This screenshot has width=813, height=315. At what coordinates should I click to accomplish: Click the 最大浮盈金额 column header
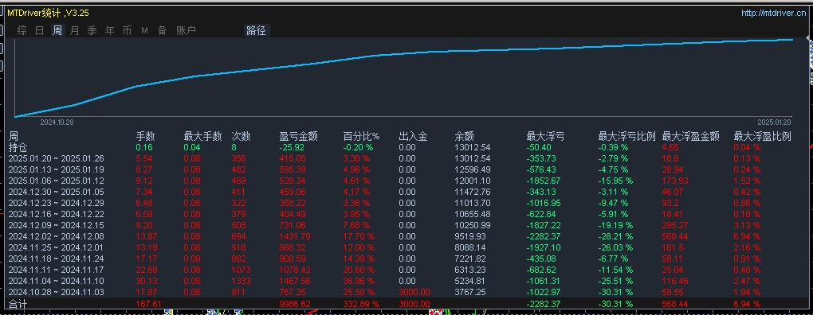click(691, 137)
